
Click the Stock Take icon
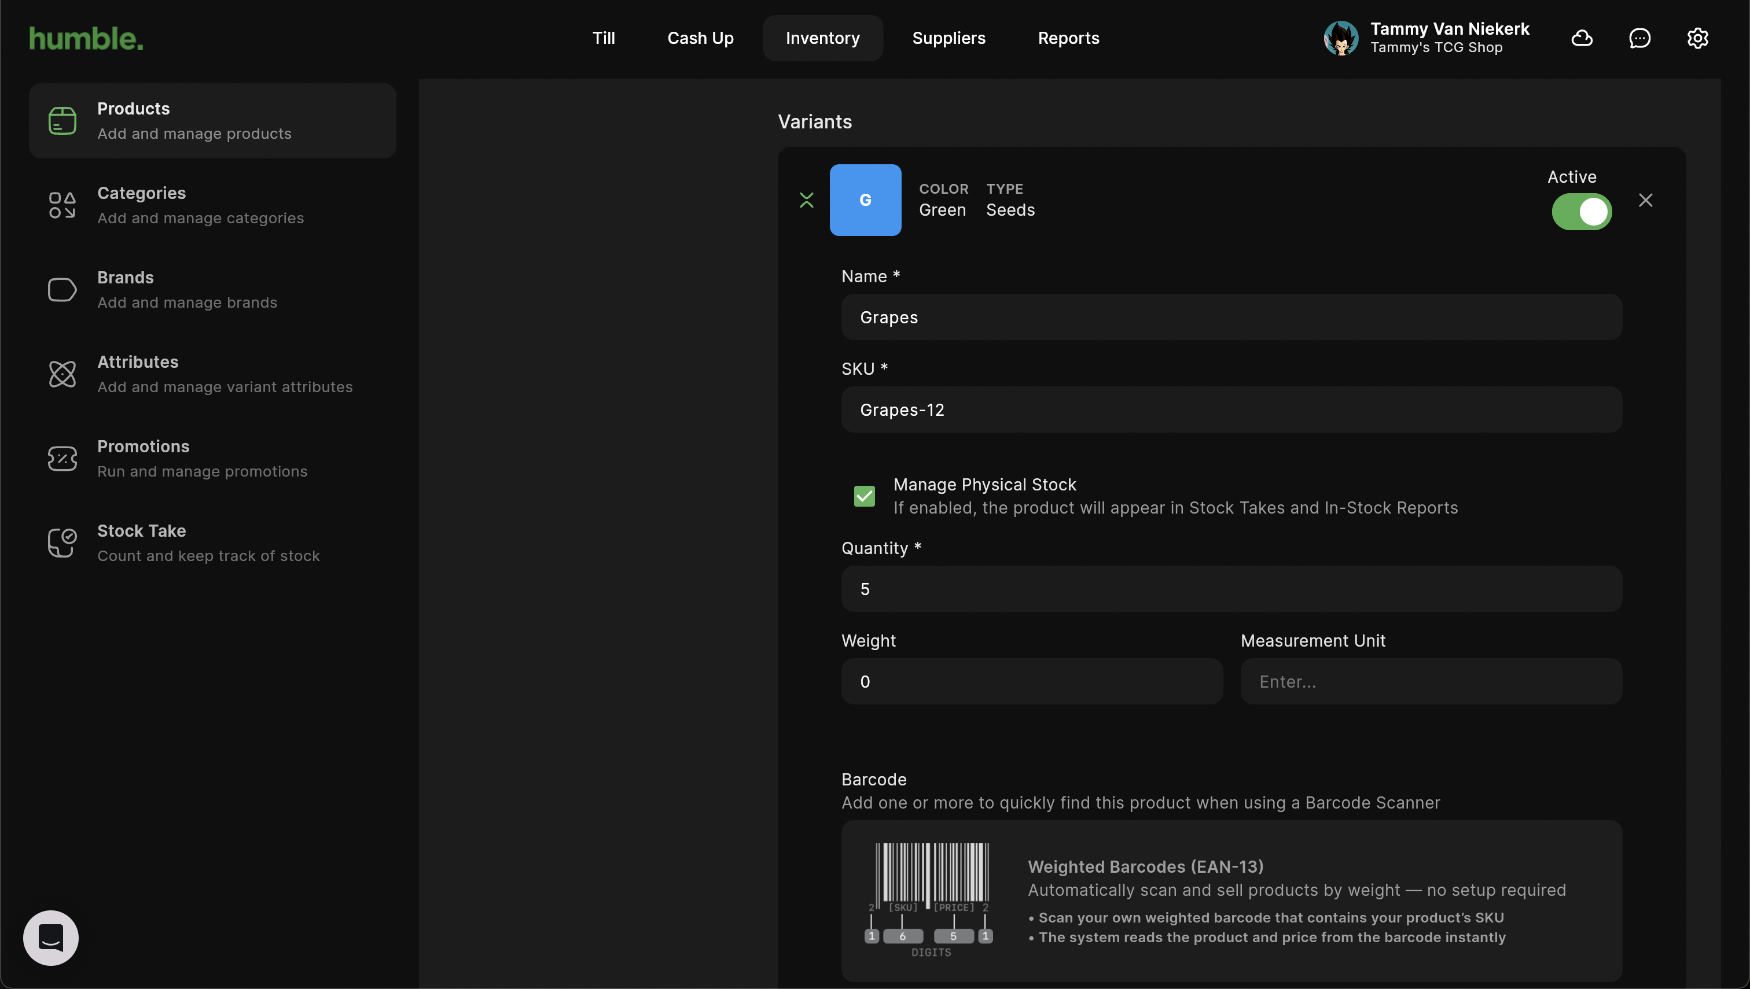[x=62, y=543]
